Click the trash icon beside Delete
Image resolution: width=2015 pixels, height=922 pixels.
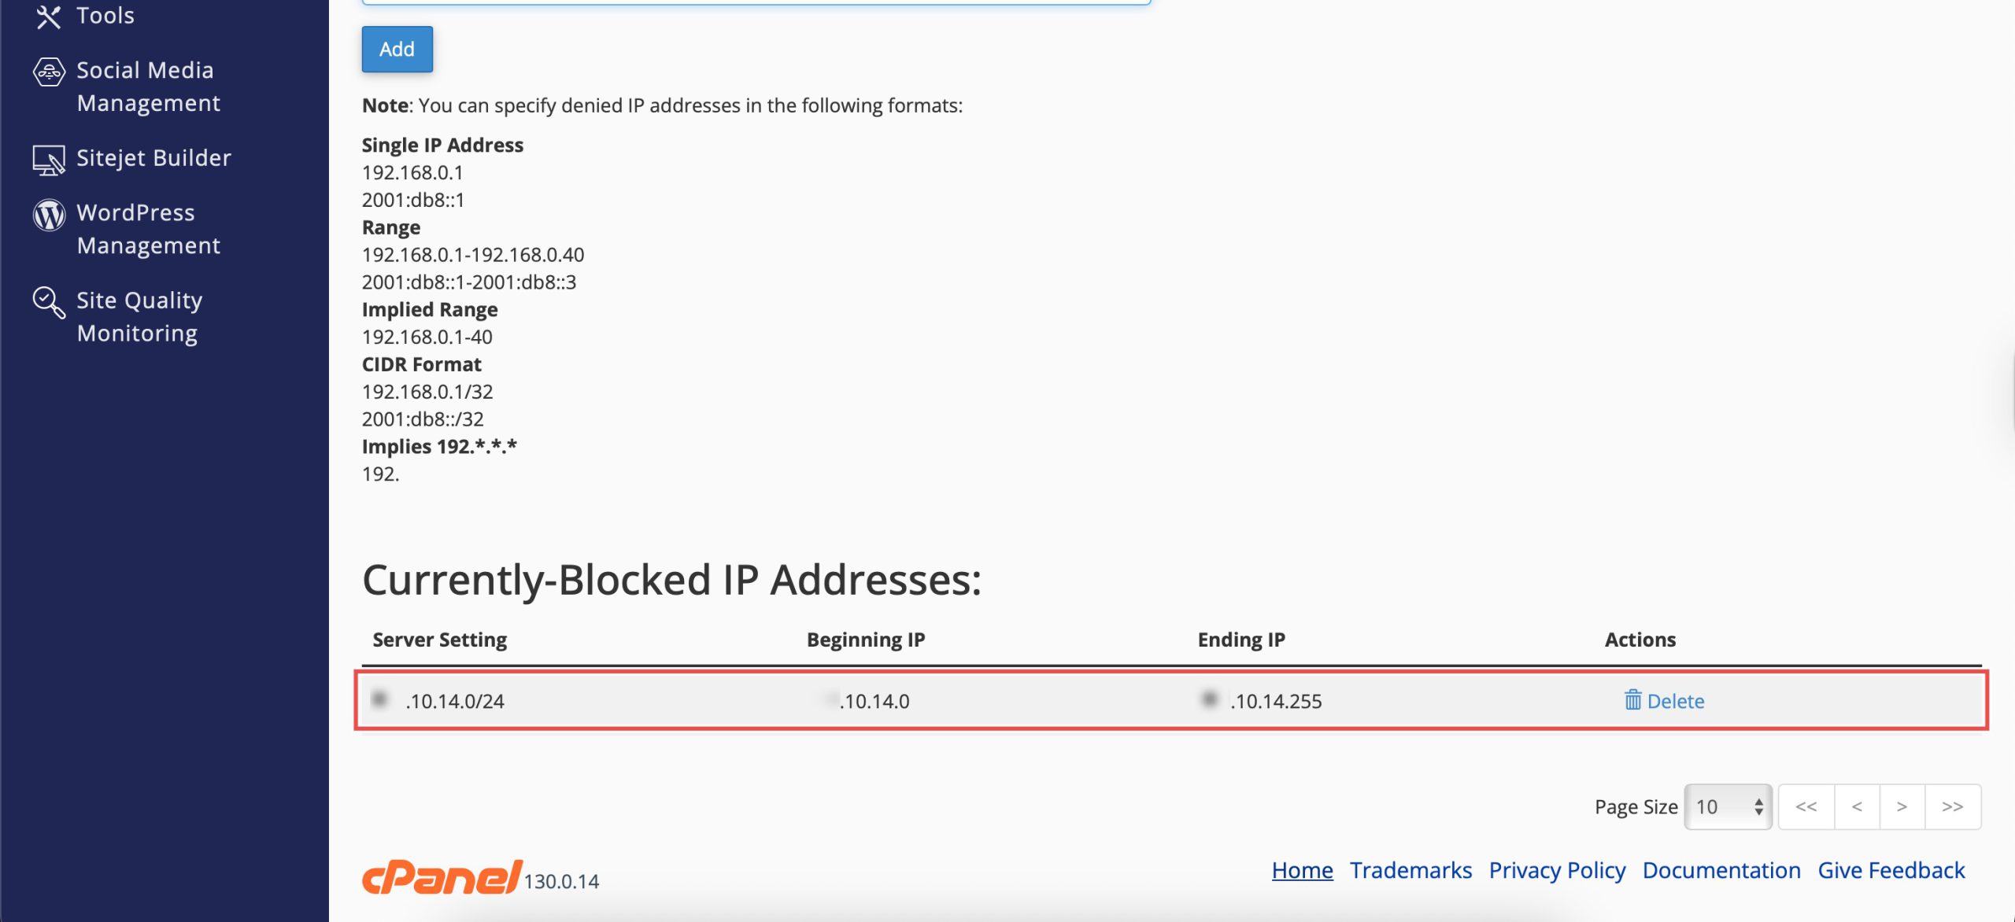pos(1633,700)
